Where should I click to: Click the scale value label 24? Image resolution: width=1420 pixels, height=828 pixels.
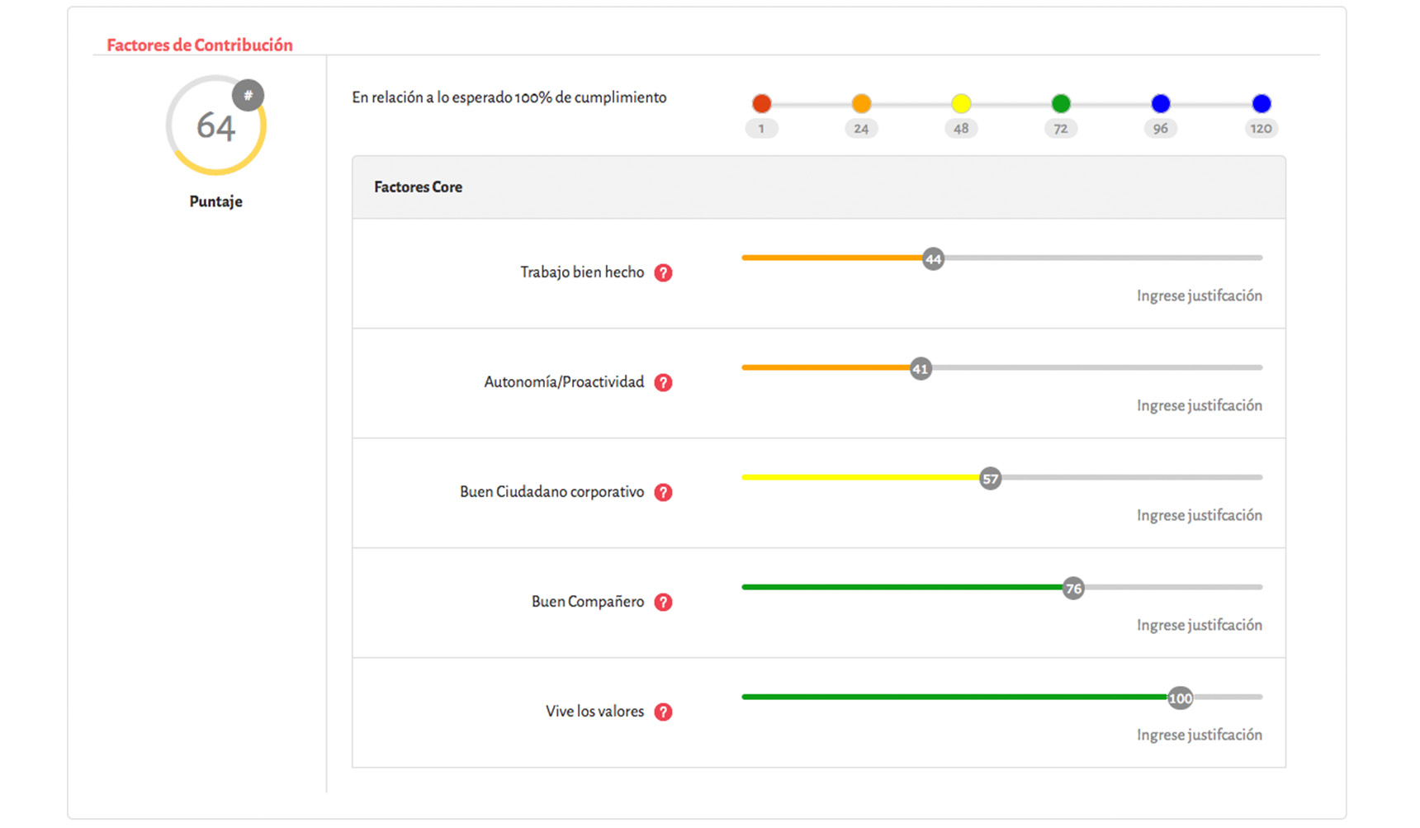click(x=861, y=129)
